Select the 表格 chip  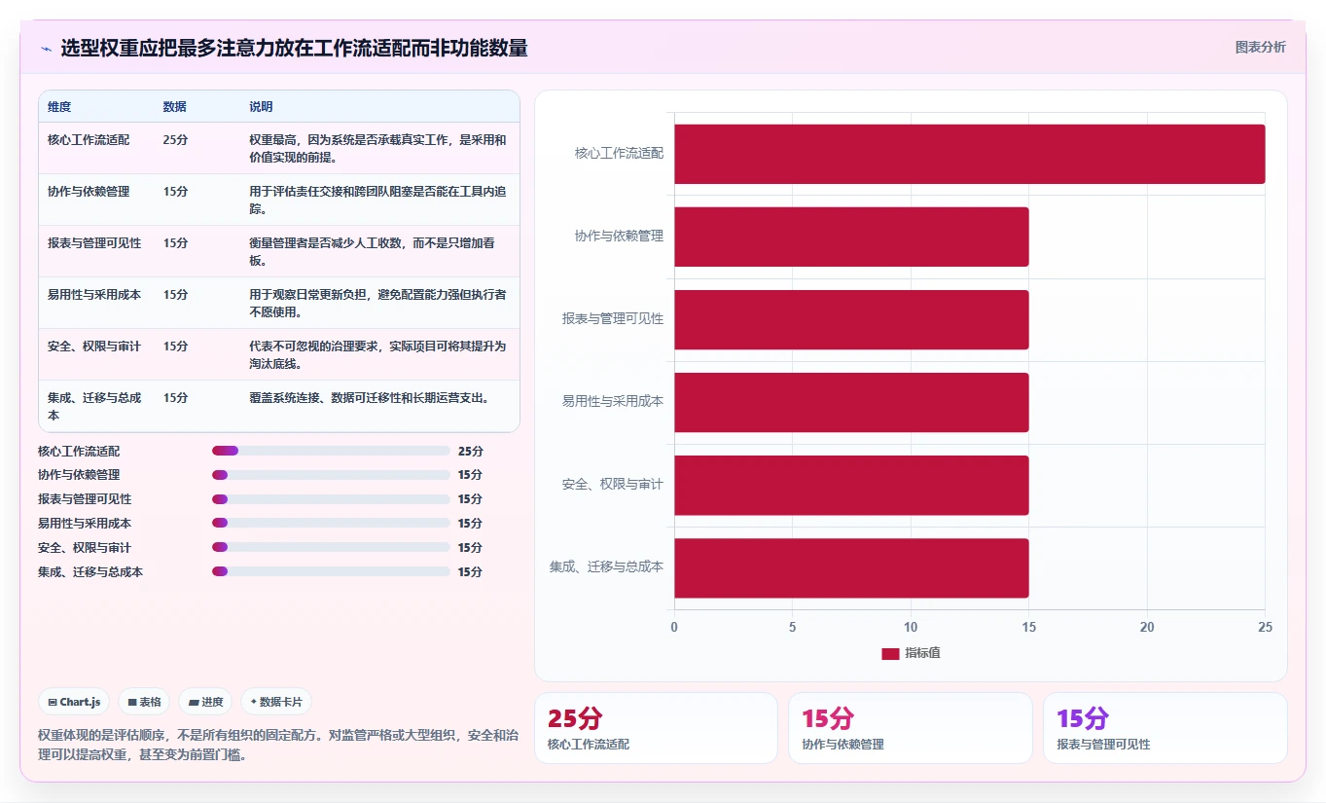point(144,702)
